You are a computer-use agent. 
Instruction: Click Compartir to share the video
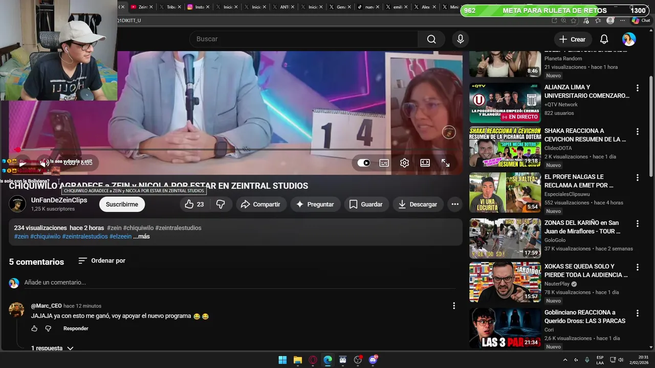coord(260,204)
